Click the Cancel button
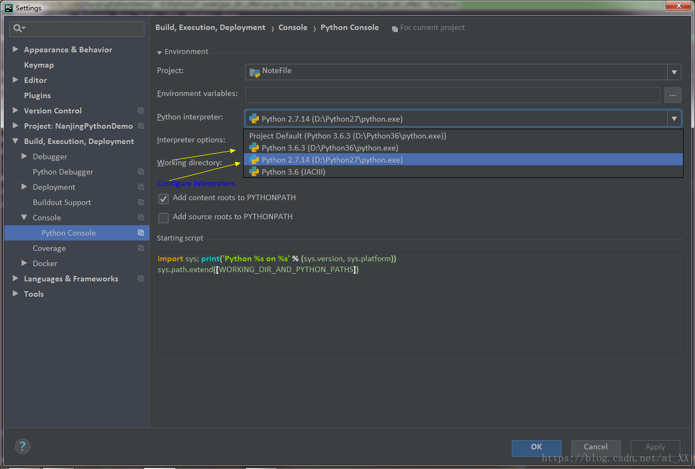Image resolution: width=695 pixels, height=469 pixels. point(596,448)
